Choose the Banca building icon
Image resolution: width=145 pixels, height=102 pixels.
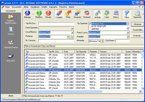116,13
